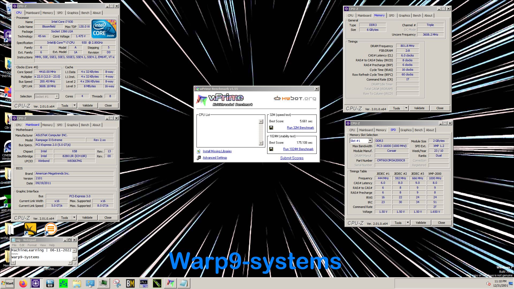
Task: Open Windows Explorer folder icon in taskbar
Action: coord(77,283)
